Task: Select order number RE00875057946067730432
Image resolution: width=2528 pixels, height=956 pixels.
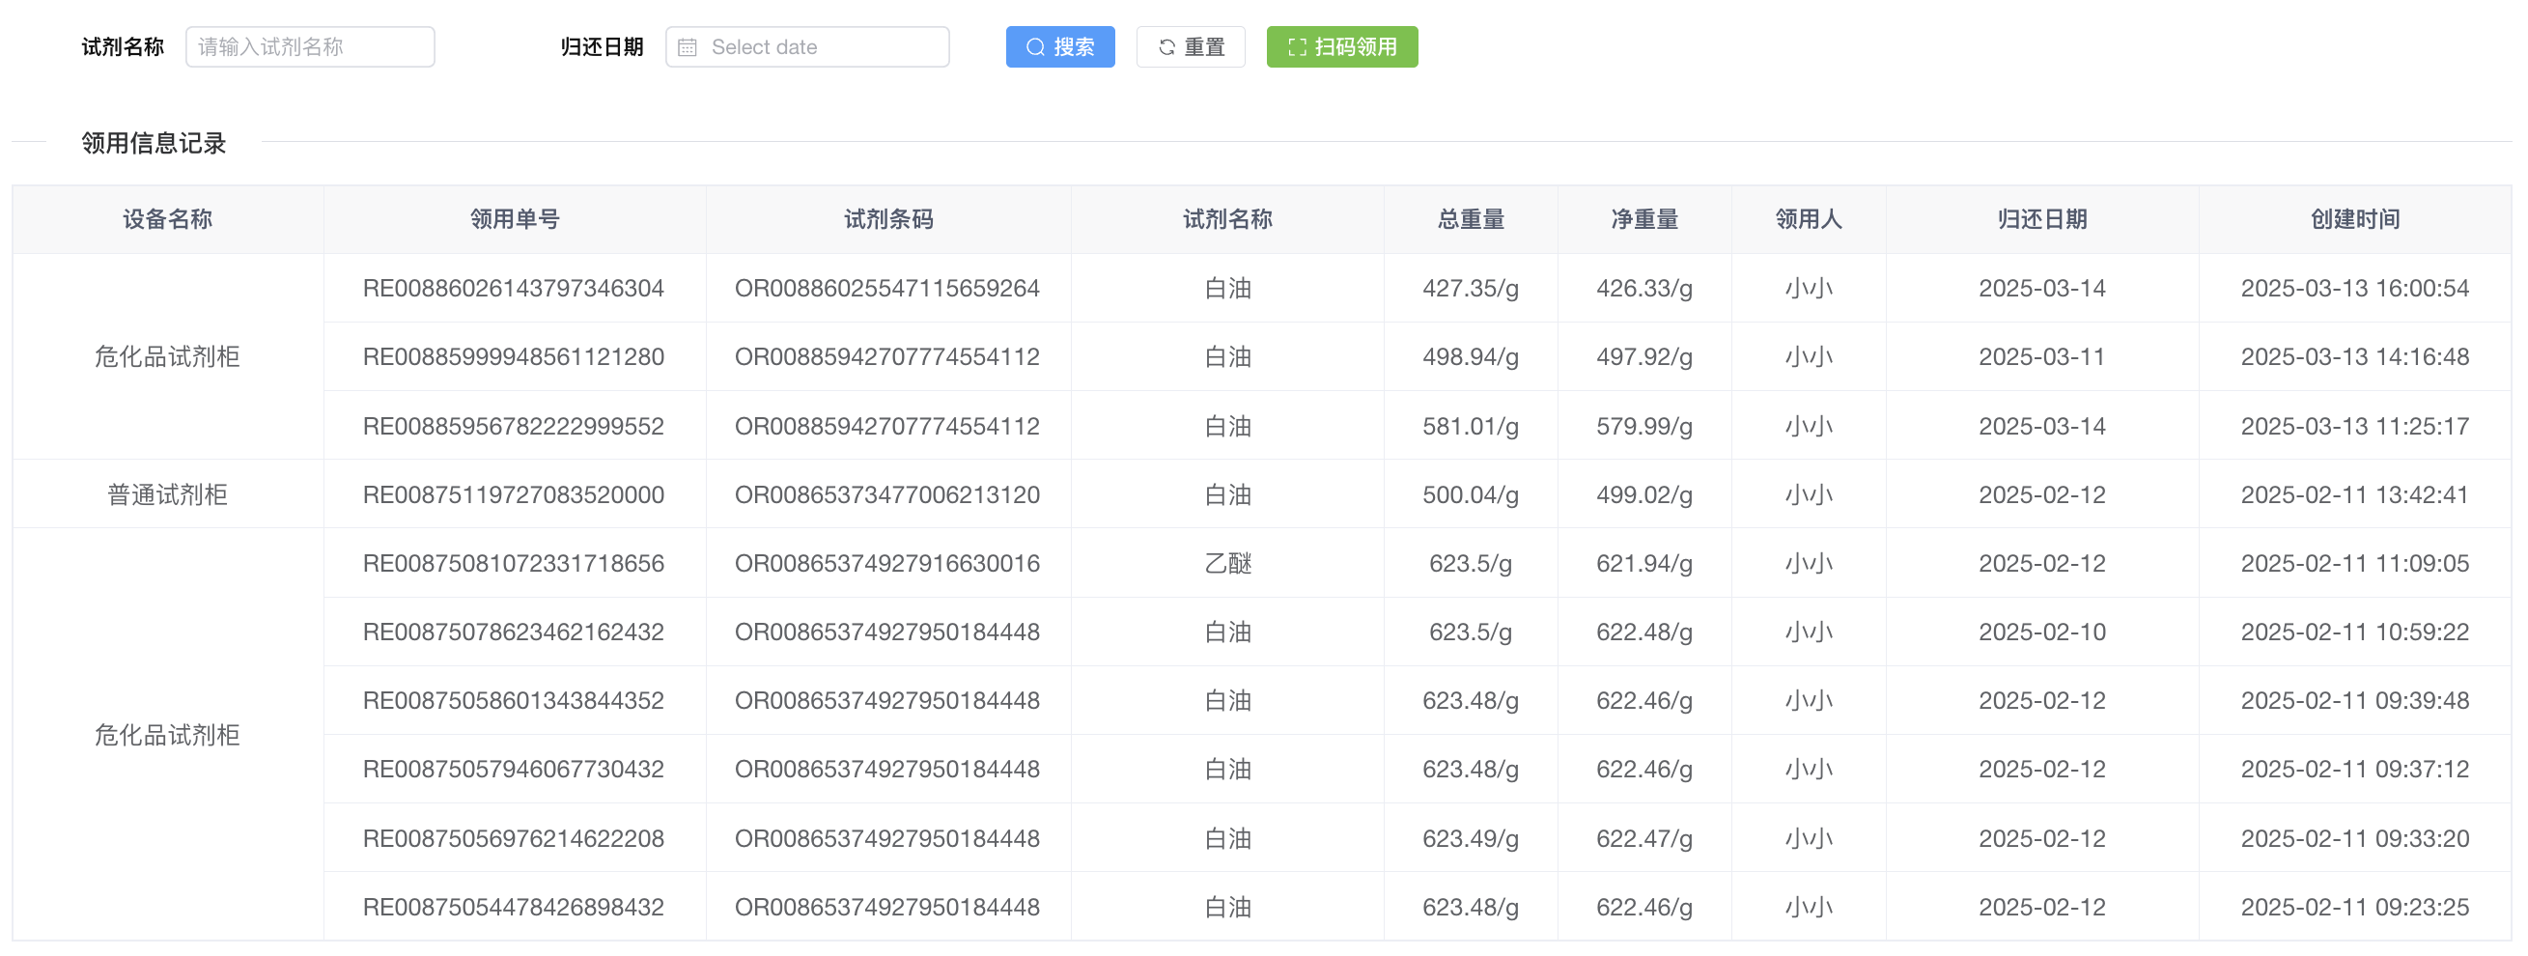Action: tap(514, 770)
